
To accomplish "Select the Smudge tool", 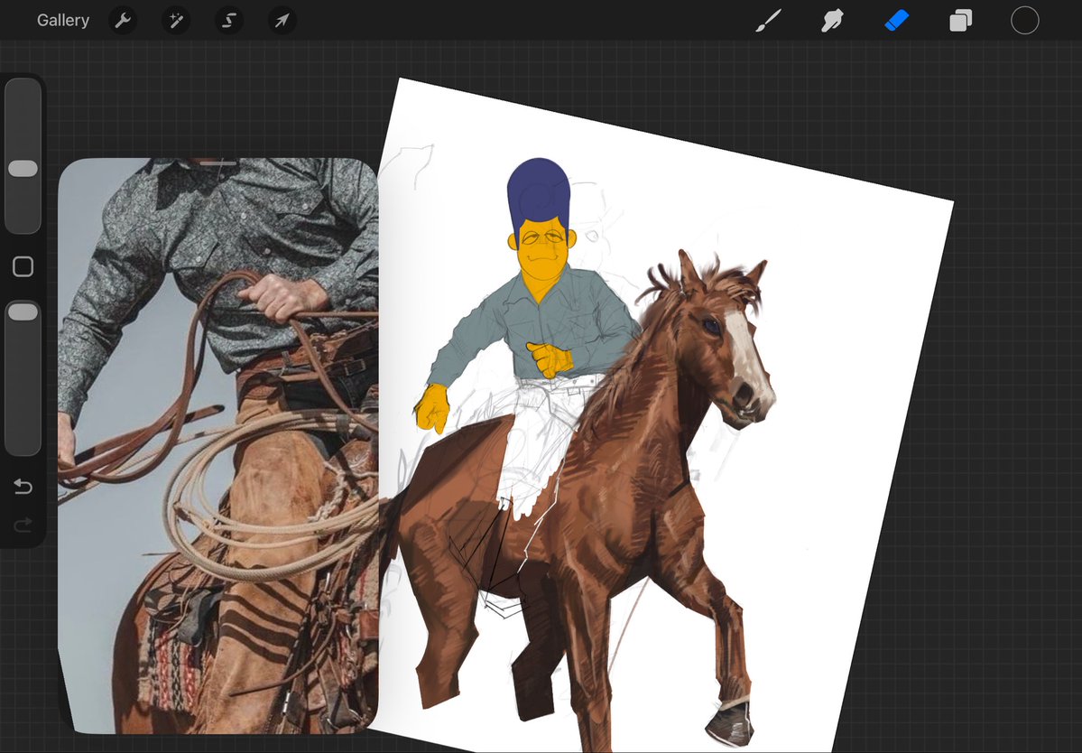I will (832, 21).
